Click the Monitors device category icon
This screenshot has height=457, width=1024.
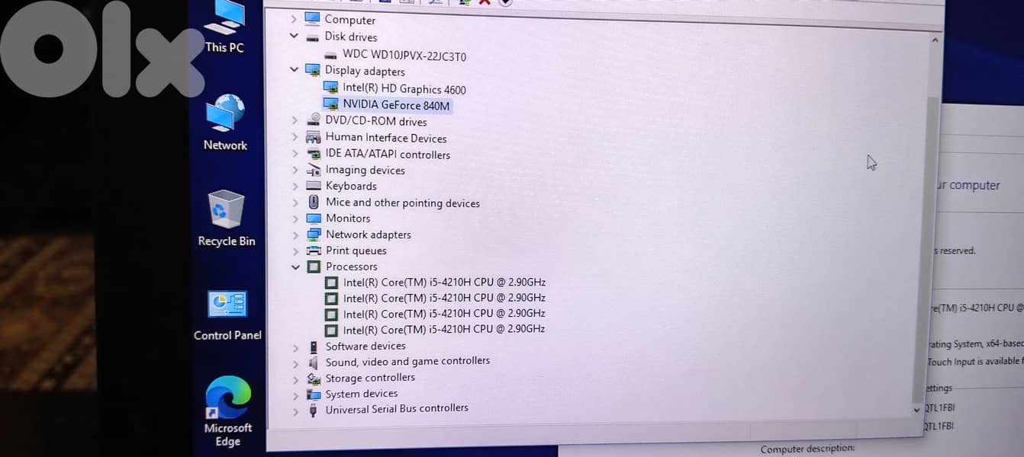pyautogui.click(x=314, y=219)
